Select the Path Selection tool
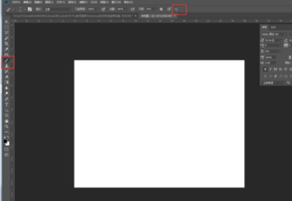 click(6, 110)
